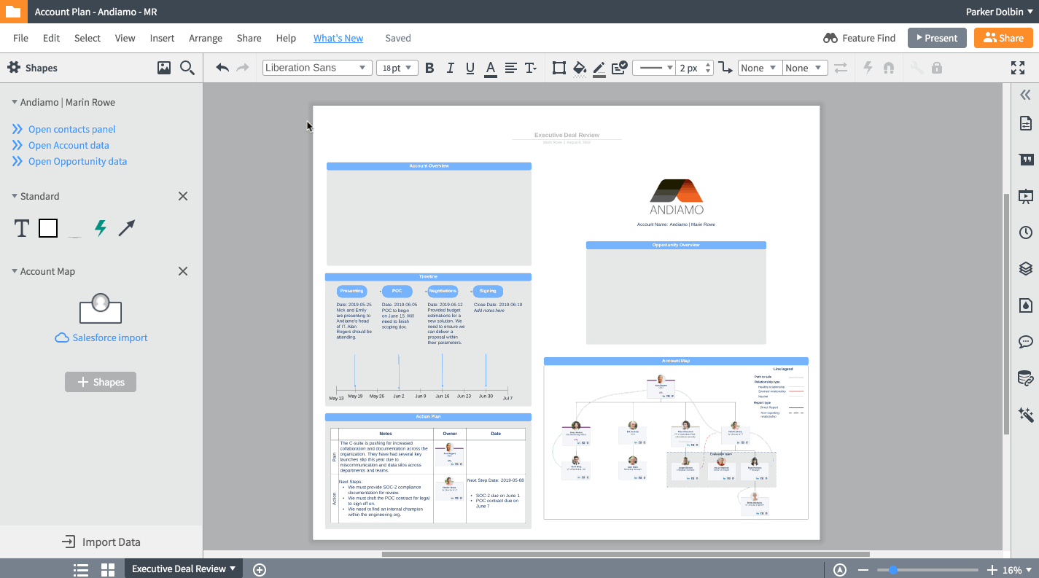This screenshot has height=578, width=1039.
Task: Open the Layers panel in right sidebar
Action: click(x=1025, y=268)
